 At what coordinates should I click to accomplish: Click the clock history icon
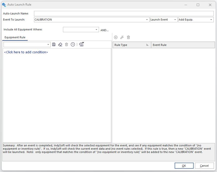[73, 44]
